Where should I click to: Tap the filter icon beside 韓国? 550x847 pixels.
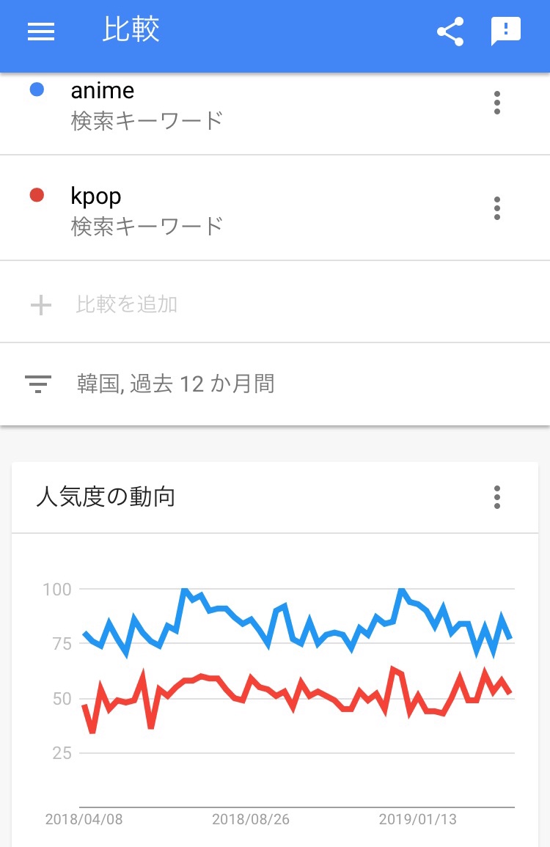pyautogui.click(x=38, y=384)
